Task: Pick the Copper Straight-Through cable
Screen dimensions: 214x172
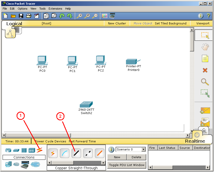Action: click(76, 153)
